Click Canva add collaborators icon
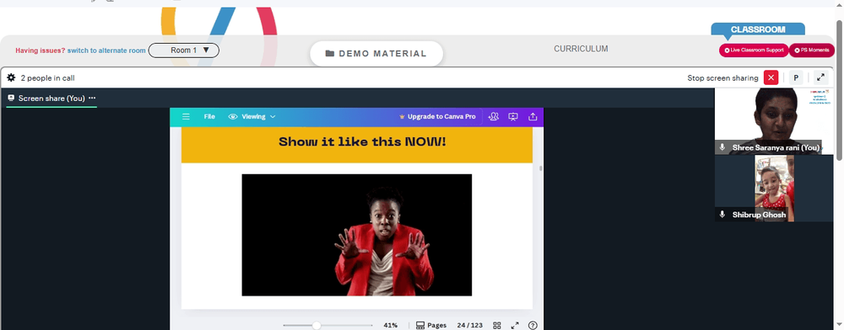Screen dimensions: 844x330 click(x=493, y=116)
